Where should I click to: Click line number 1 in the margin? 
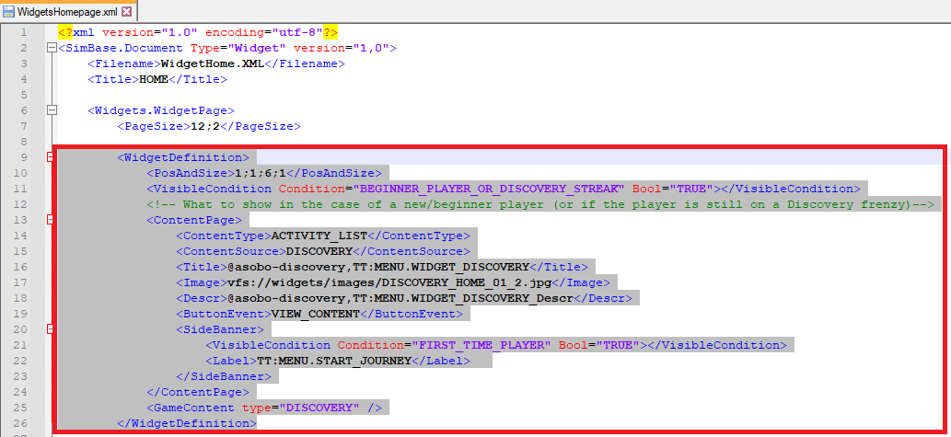click(23, 32)
